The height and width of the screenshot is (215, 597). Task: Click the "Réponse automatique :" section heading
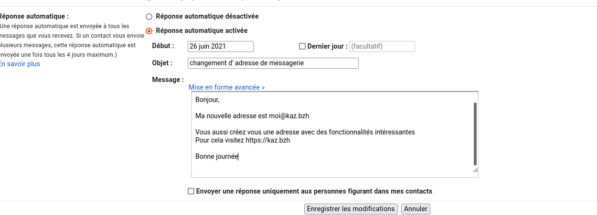click(34, 17)
